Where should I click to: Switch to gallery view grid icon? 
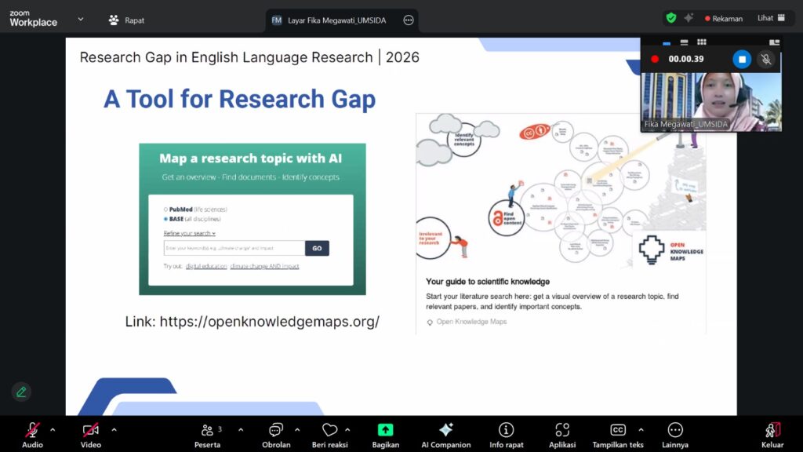pos(700,42)
